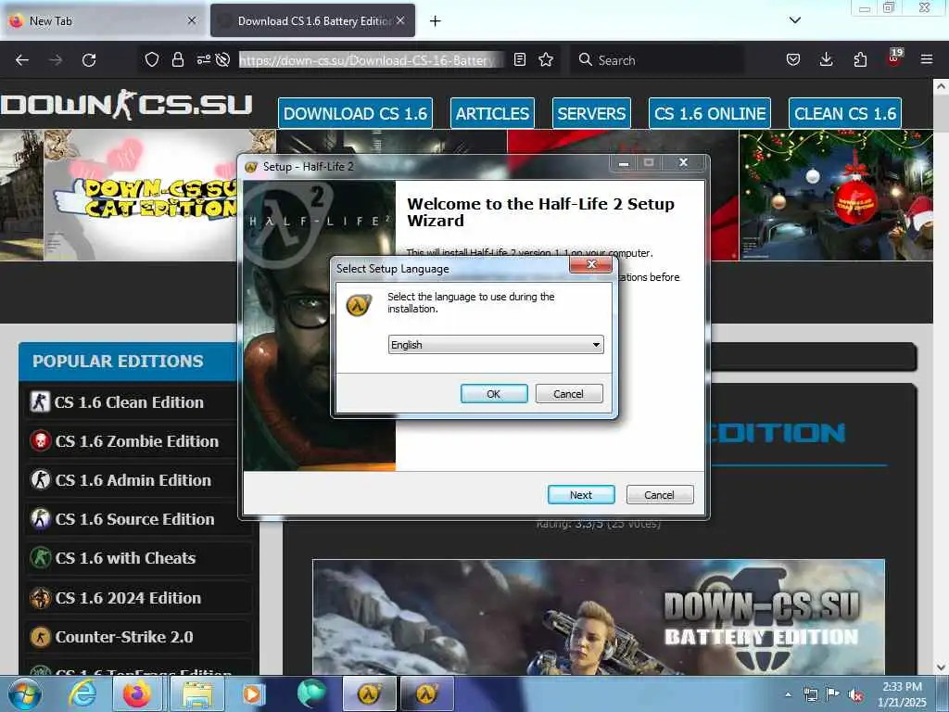949x712 pixels.
Task: Open CS 1.6 Admin Edition link
Action: click(133, 480)
